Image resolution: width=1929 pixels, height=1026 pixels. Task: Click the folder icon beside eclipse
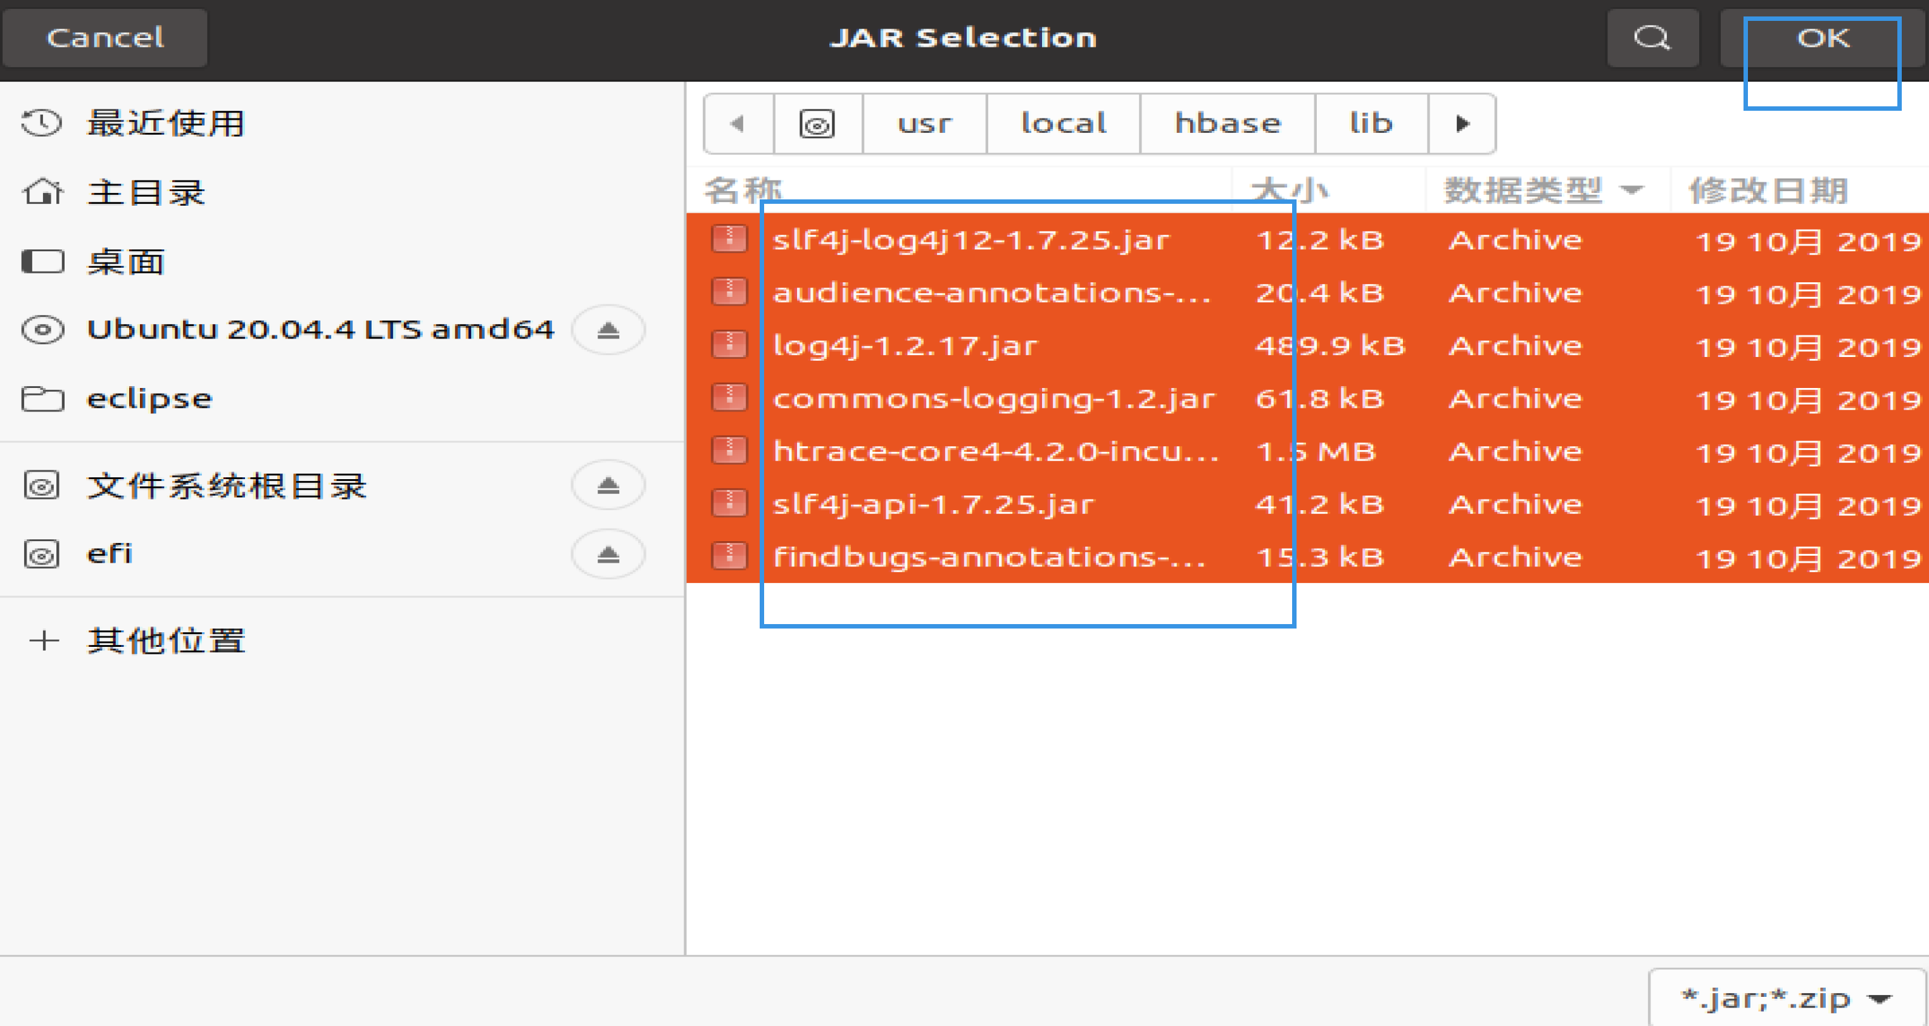[42, 398]
